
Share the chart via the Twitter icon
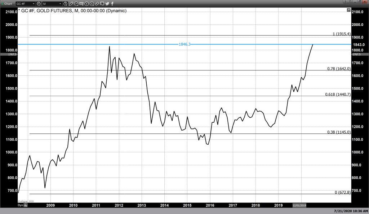(x=107, y=4)
